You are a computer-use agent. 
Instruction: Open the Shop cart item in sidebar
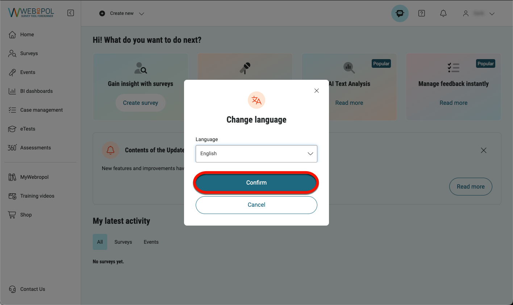pyautogui.click(x=26, y=215)
